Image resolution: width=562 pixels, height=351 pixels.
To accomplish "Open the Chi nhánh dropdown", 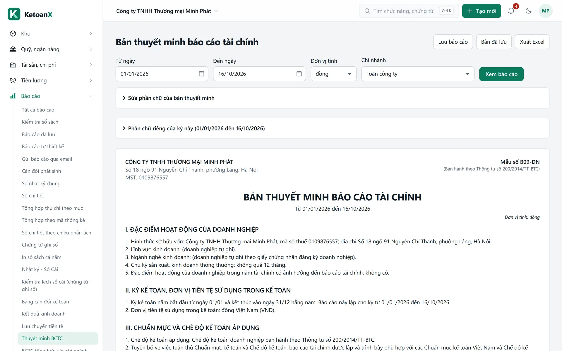I will [418, 74].
